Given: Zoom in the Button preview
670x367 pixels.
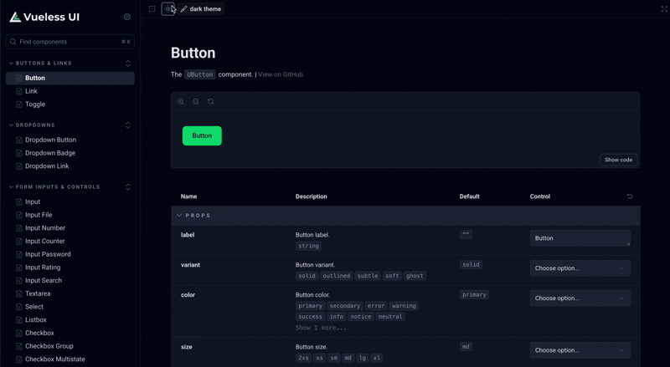Looking at the screenshot, I should 181,101.
